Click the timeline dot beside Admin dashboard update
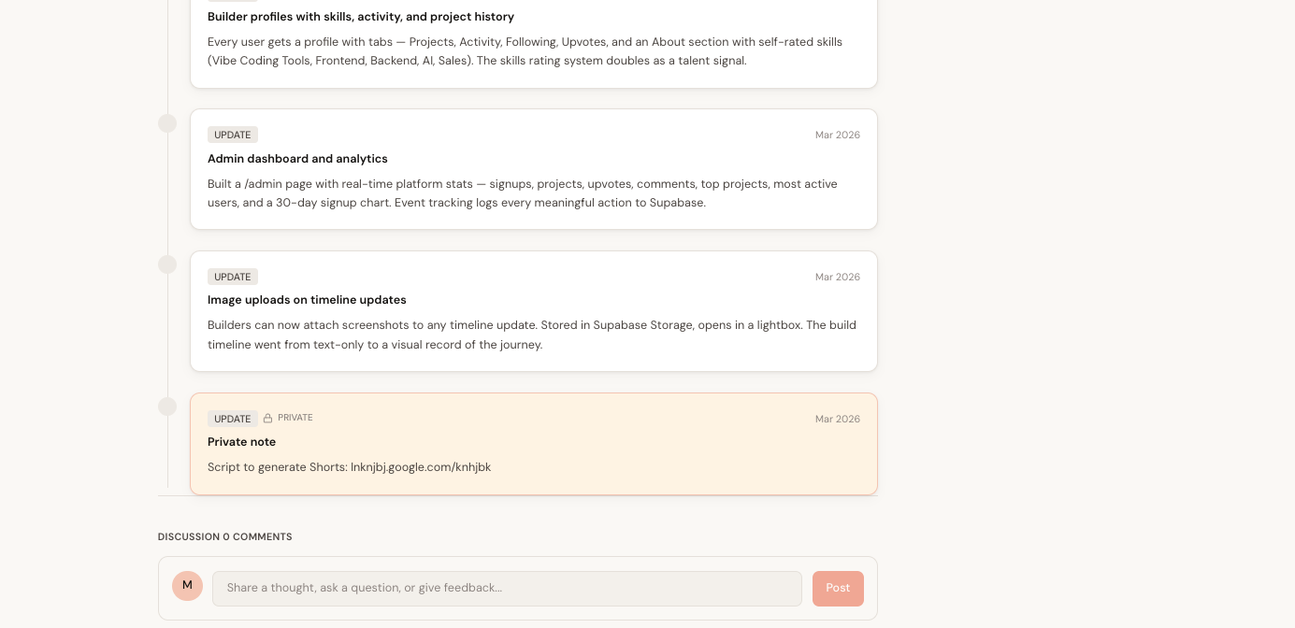 pos(167,122)
